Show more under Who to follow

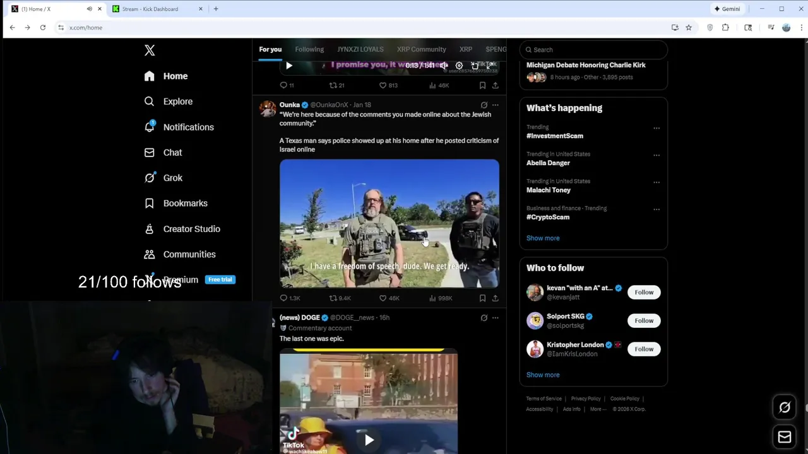(543, 375)
